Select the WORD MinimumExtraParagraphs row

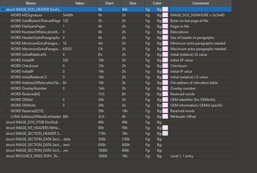(x=116, y=43)
